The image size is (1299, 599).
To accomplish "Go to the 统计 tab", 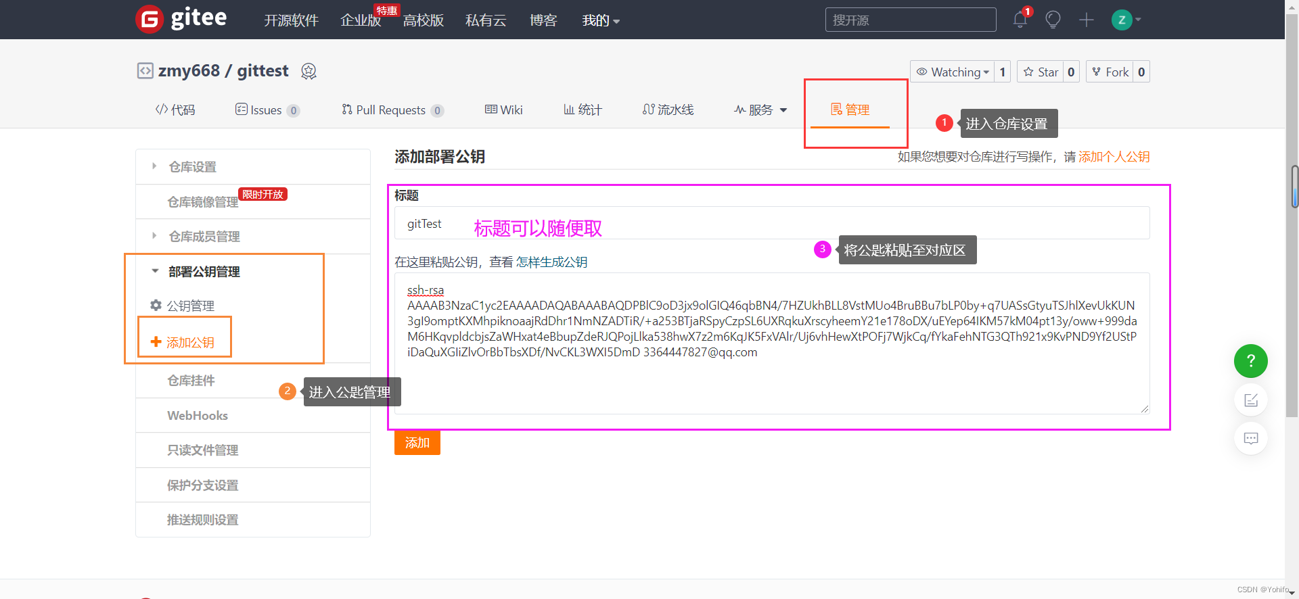I will (x=583, y=110).
